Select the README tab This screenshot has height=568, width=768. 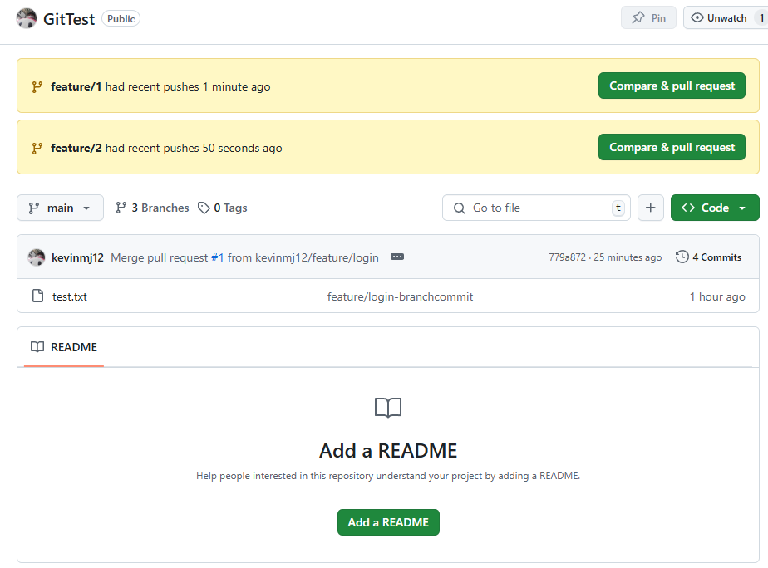(64, 347)
